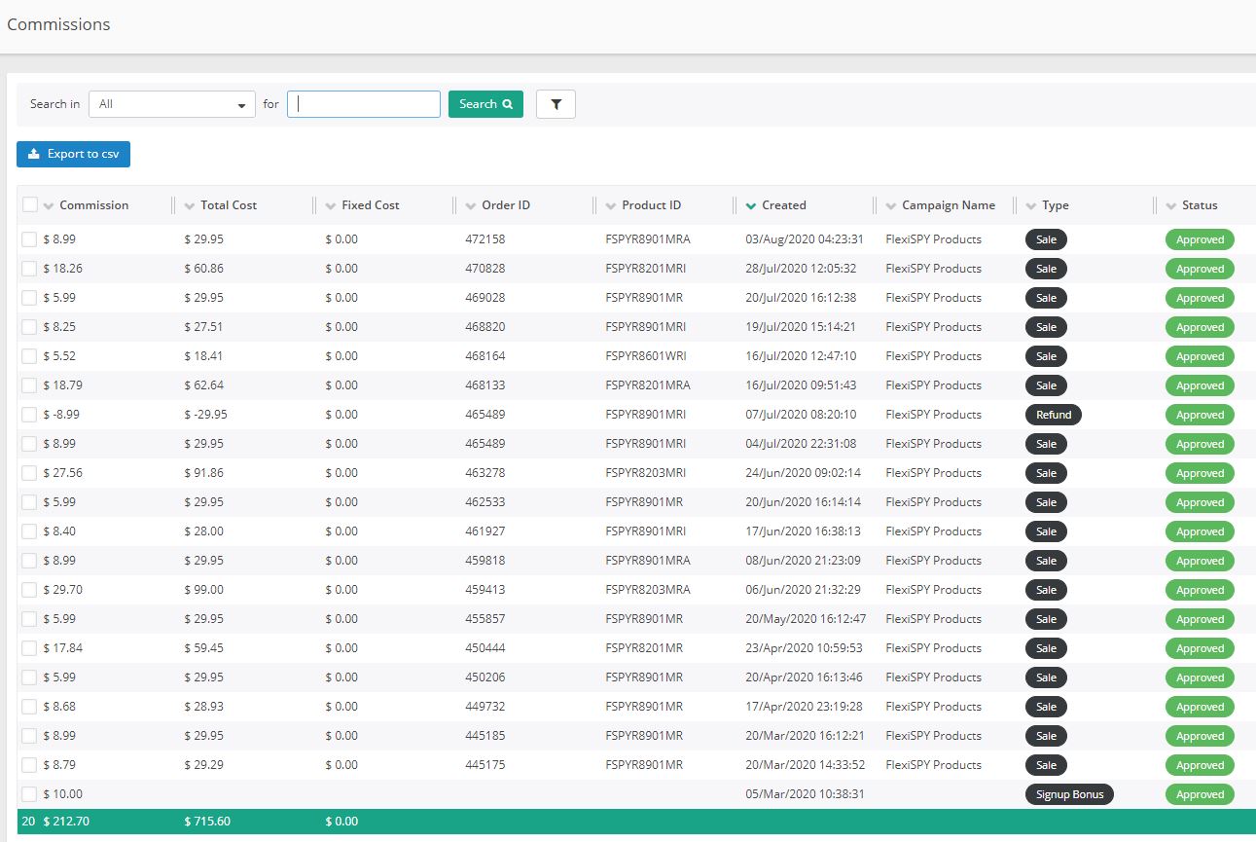Check the row for order 463278
Screen dimensions: 1256x842
[x=29, y=473]
